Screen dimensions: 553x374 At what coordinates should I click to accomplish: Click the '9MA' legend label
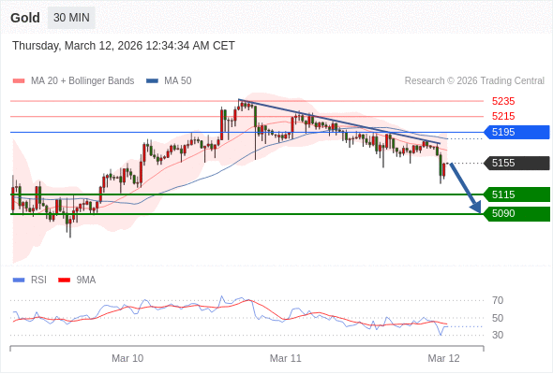86,280
